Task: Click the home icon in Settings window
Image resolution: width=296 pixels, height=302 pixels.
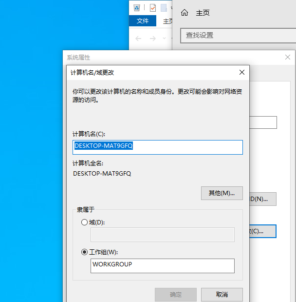Action: 185,13
